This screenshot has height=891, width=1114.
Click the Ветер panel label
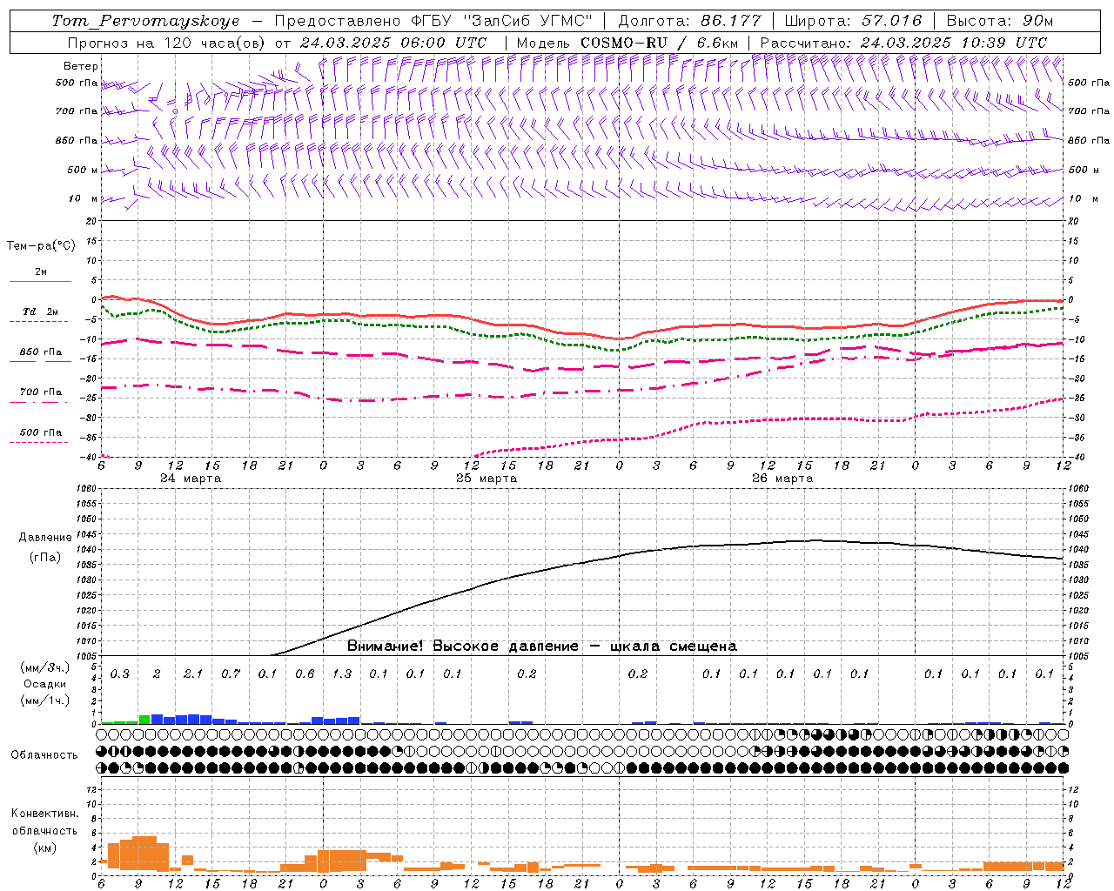81,66
